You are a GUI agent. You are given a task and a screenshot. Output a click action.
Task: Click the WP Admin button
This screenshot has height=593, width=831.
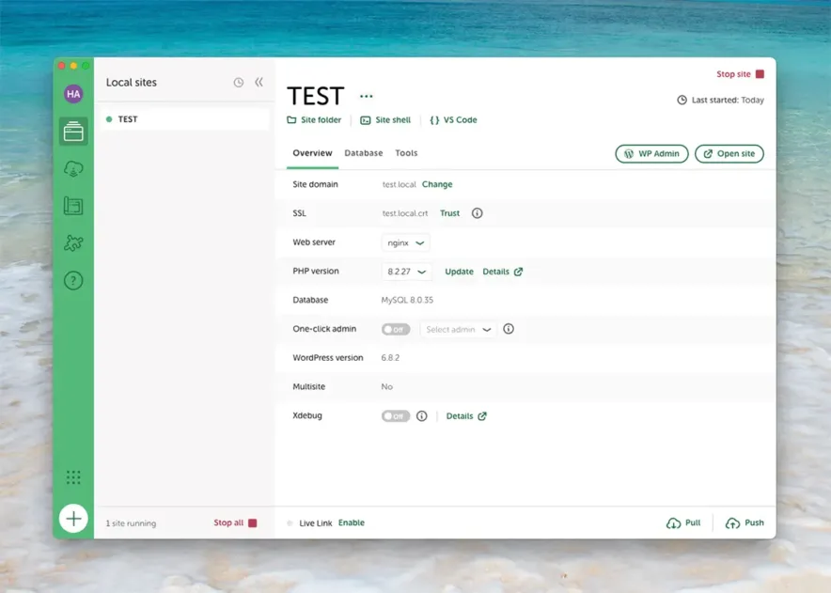click(651, 154)
